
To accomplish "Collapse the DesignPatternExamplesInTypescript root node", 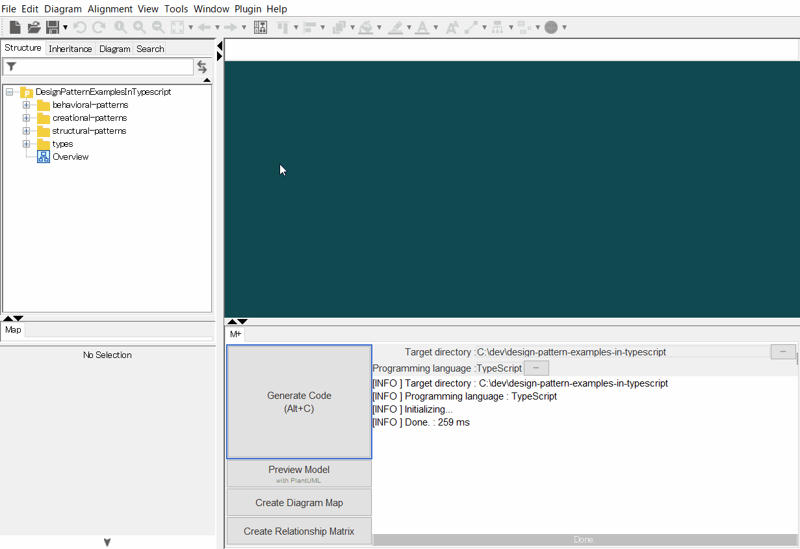I will [x=9, y=92].
